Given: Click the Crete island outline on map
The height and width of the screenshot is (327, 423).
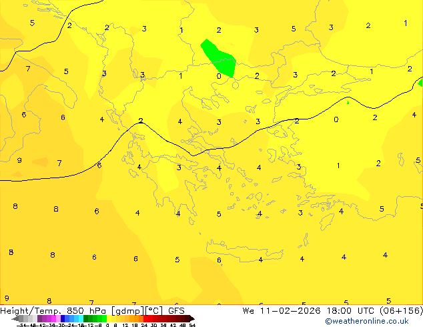Looking at the screenshot, I should (244, 252).
